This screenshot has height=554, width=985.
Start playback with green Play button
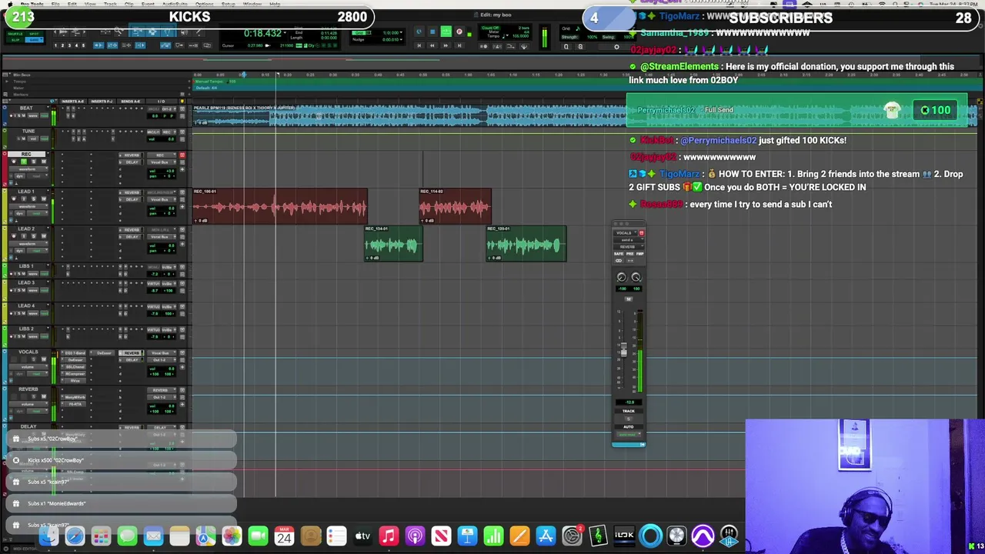(x=446, y=32)
